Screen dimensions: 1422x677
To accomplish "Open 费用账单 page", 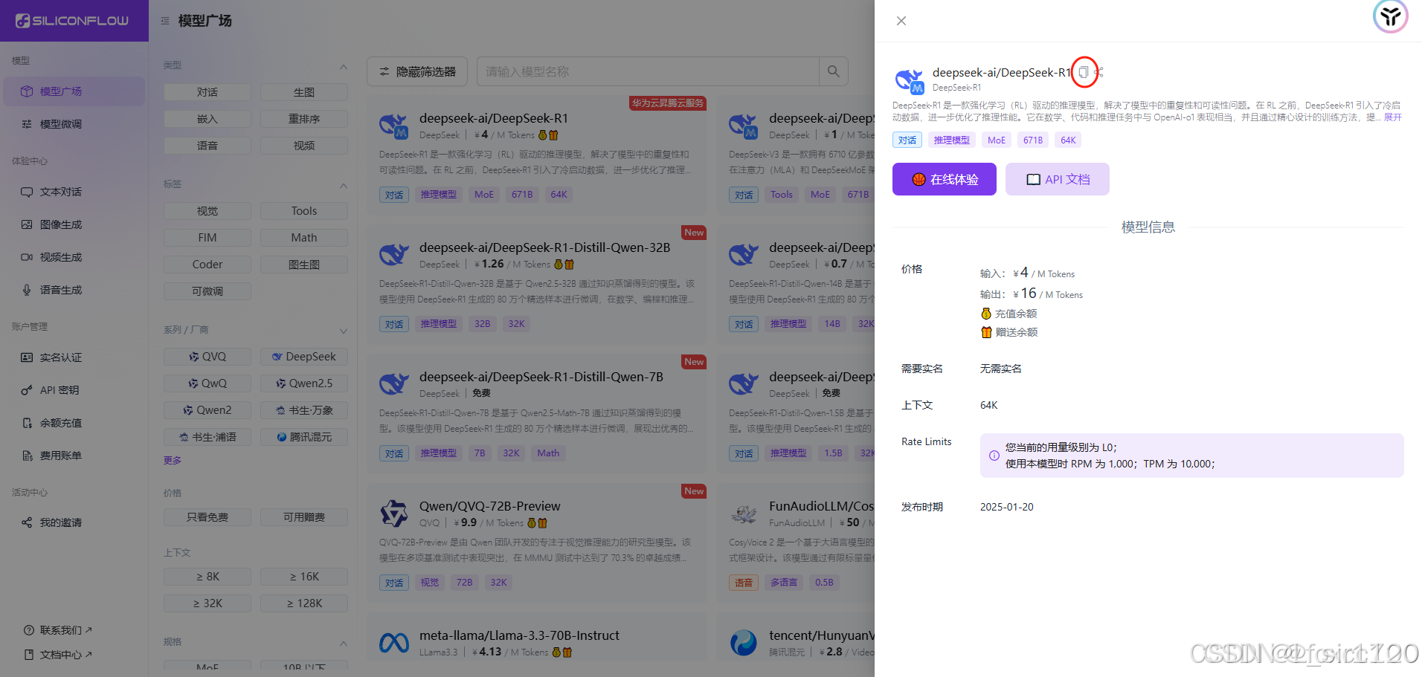I will 74,456.
